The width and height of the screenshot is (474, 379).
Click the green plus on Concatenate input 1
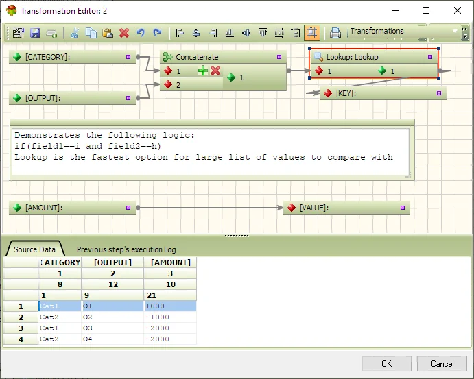202,71
